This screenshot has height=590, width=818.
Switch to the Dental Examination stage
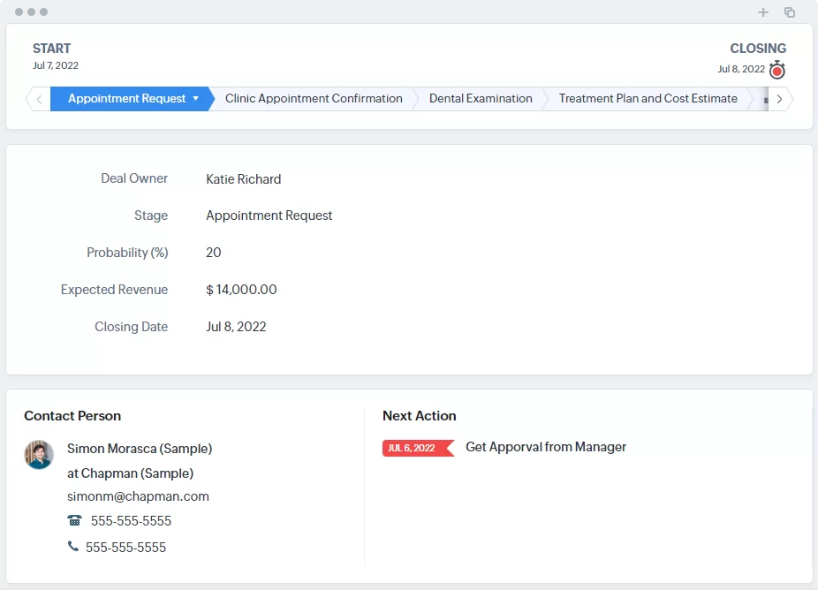480,99
